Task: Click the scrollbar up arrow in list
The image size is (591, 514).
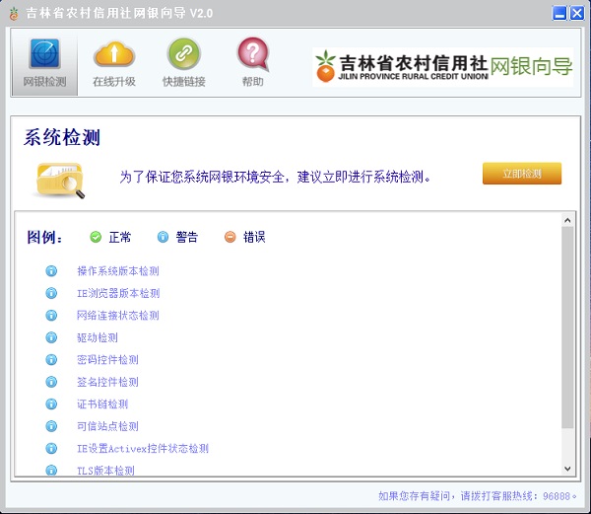Action: [x=567, y=218]
